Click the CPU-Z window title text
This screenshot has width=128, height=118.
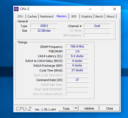click(25, 9)
